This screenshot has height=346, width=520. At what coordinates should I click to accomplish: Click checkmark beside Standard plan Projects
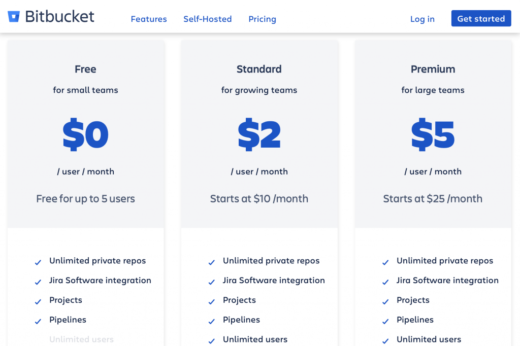[x=212, y=302]
